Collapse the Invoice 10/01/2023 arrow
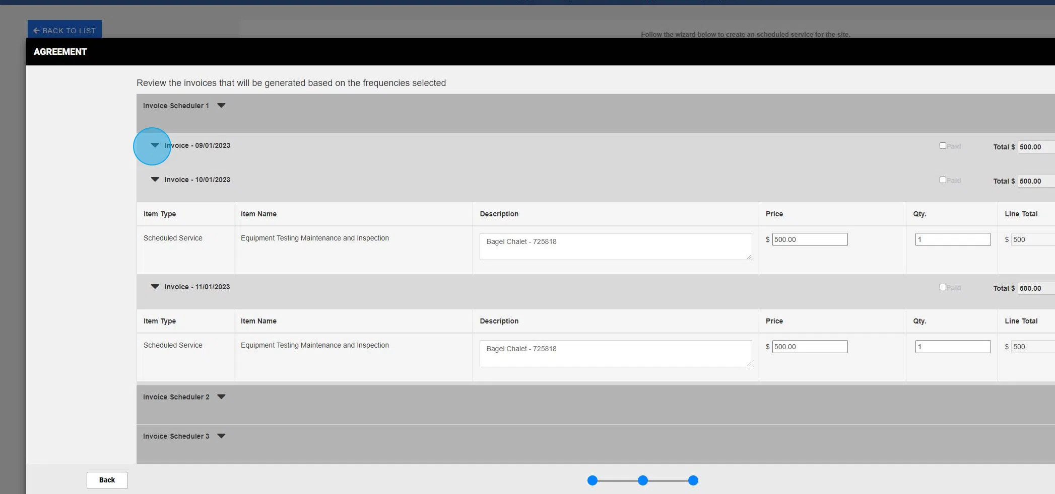This screenshot has height=494, width=1055. (155, 180)
